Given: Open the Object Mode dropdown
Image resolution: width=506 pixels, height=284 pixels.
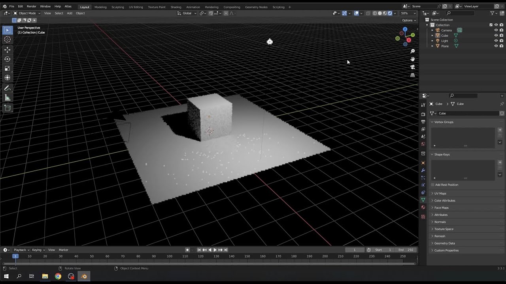Looking at the screenshot, I should point(27,13).
